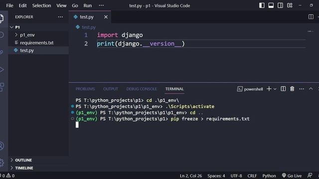Kill terminal with the trash icon
The height and width of the screenshot is (179, 319).
tap(292, 89)
